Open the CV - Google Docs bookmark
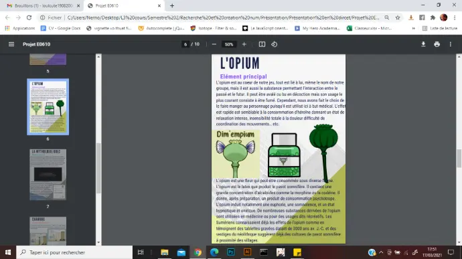The height and width of the screenshot is (259, 462). click(61, 28)
